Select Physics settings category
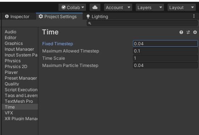This screenshot has width=199, height=135. coord(20,61)
